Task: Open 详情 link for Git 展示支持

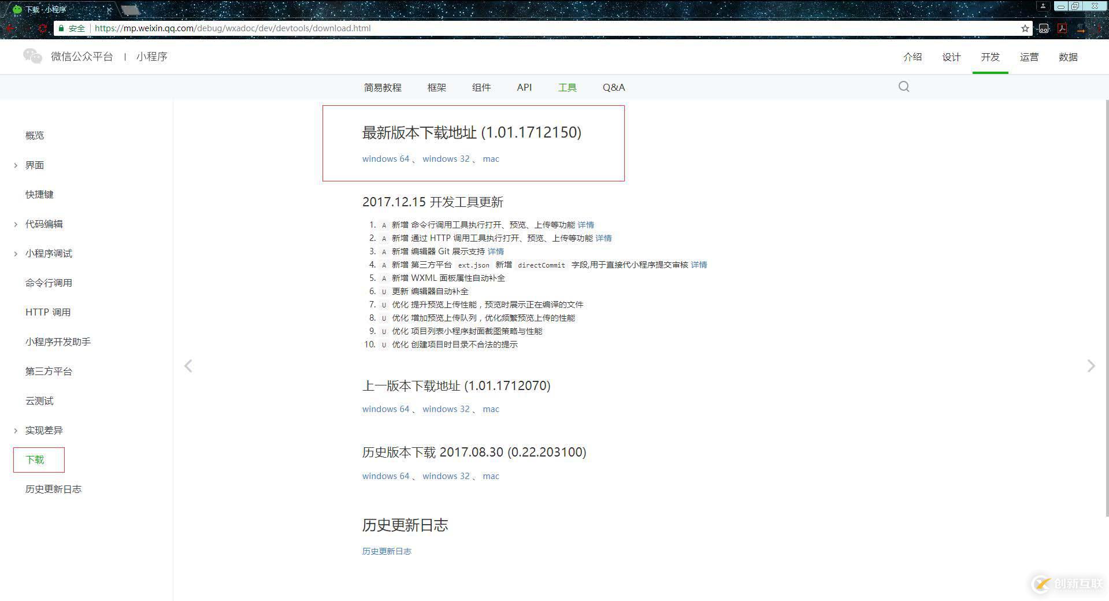Action: [495, 251]
